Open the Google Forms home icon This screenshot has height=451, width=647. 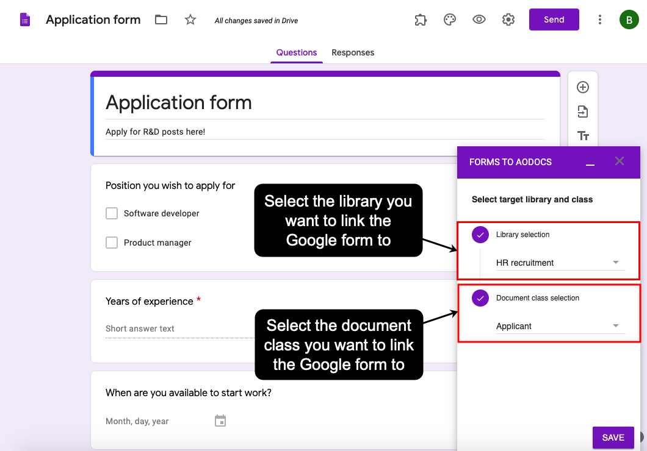[x=25, y=20]
